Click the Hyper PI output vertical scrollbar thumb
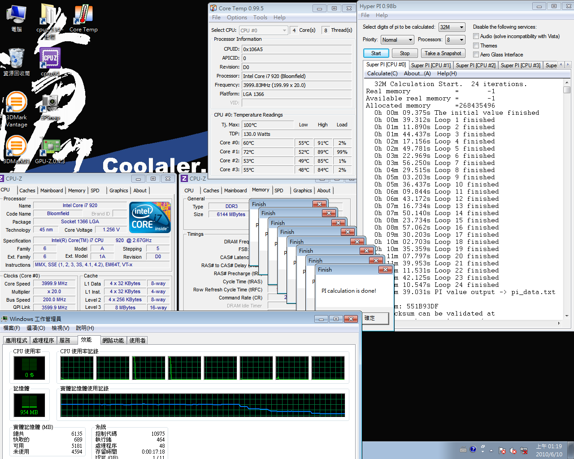574x459 pixels. coord(567,90)
